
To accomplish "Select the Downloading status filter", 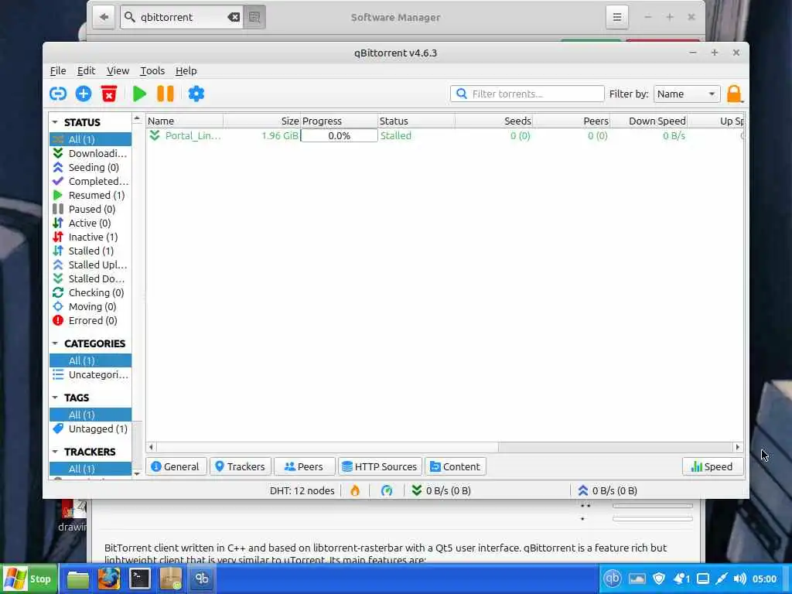I will coord(90,154).
